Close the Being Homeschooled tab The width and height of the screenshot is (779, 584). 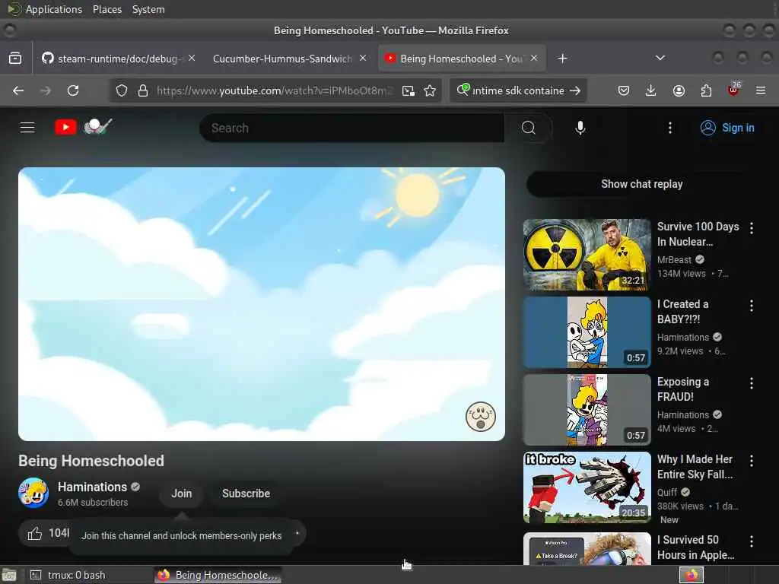point(534,58)
